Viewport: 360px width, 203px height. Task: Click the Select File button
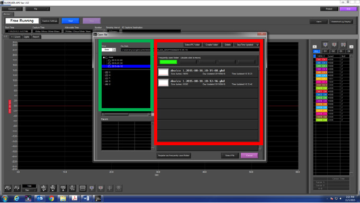click(230, 155)
